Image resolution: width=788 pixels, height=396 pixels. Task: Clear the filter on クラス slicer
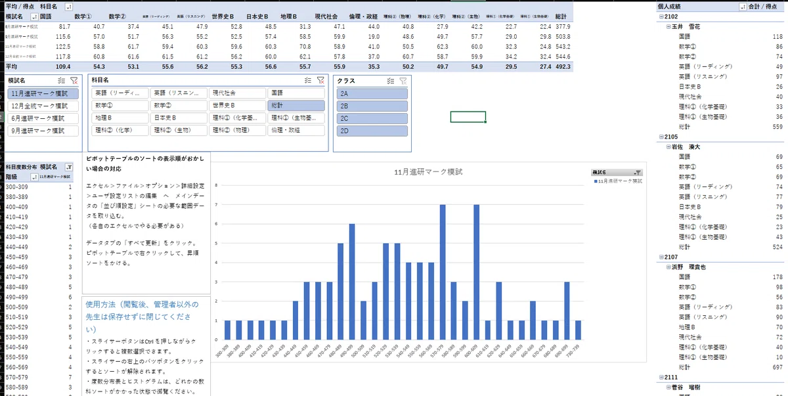pos(403,80)
